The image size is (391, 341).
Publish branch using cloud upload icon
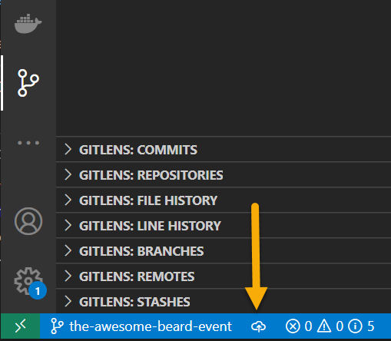pyautogui.click(x=258, y=326)
